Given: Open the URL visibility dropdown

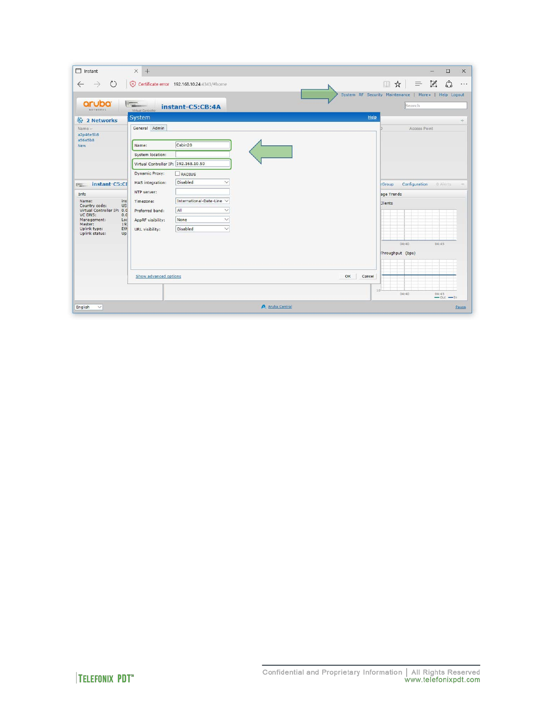Looking at the screenshot, I should pyautogui.click(x=202, y=229).
